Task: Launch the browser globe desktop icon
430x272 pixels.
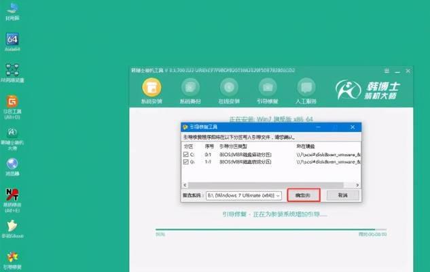Action: (x=12, y=167)
